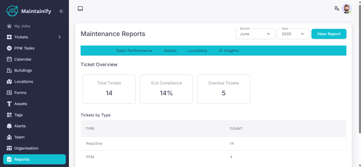Click the My Jobs star icon
Screen dimensions: 361x167
[x=9, y=26]
